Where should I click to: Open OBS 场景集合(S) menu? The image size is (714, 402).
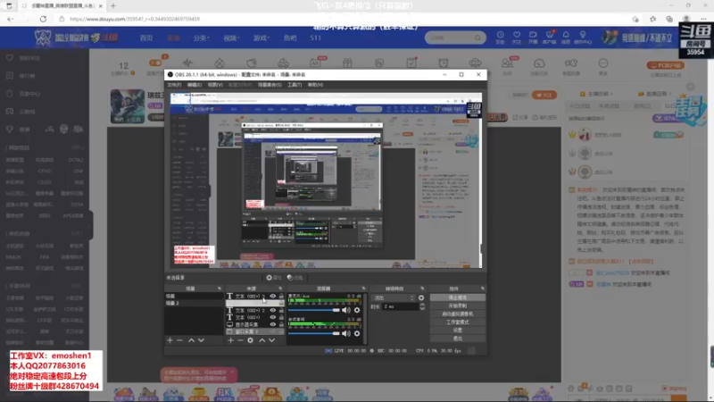270,85
